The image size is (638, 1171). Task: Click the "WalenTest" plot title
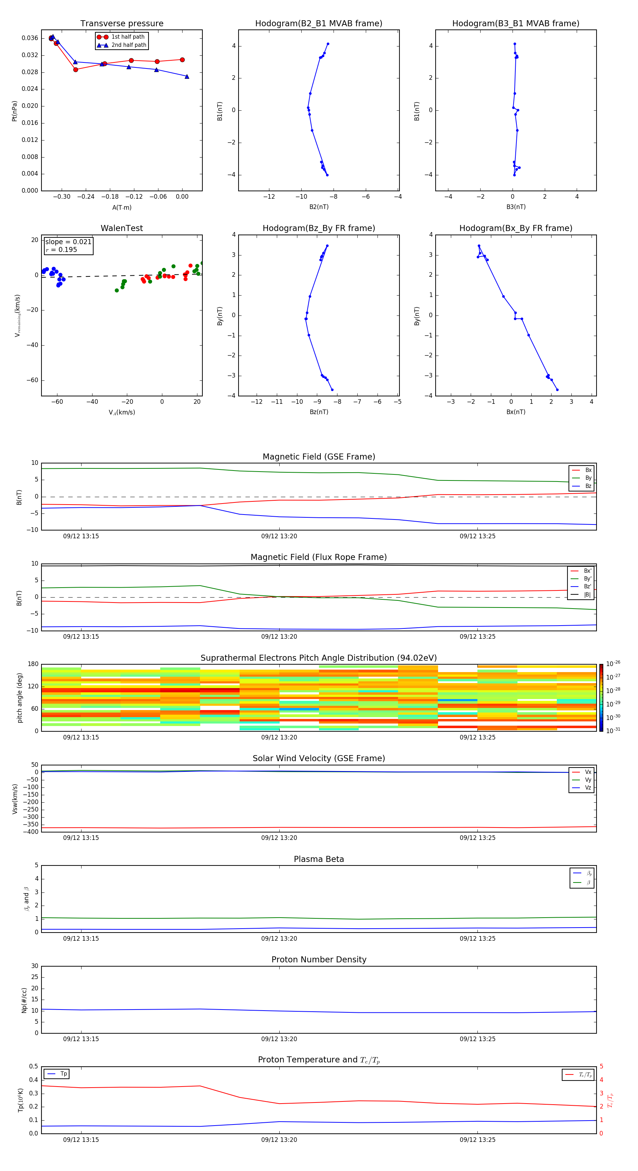tap(122, 228)
